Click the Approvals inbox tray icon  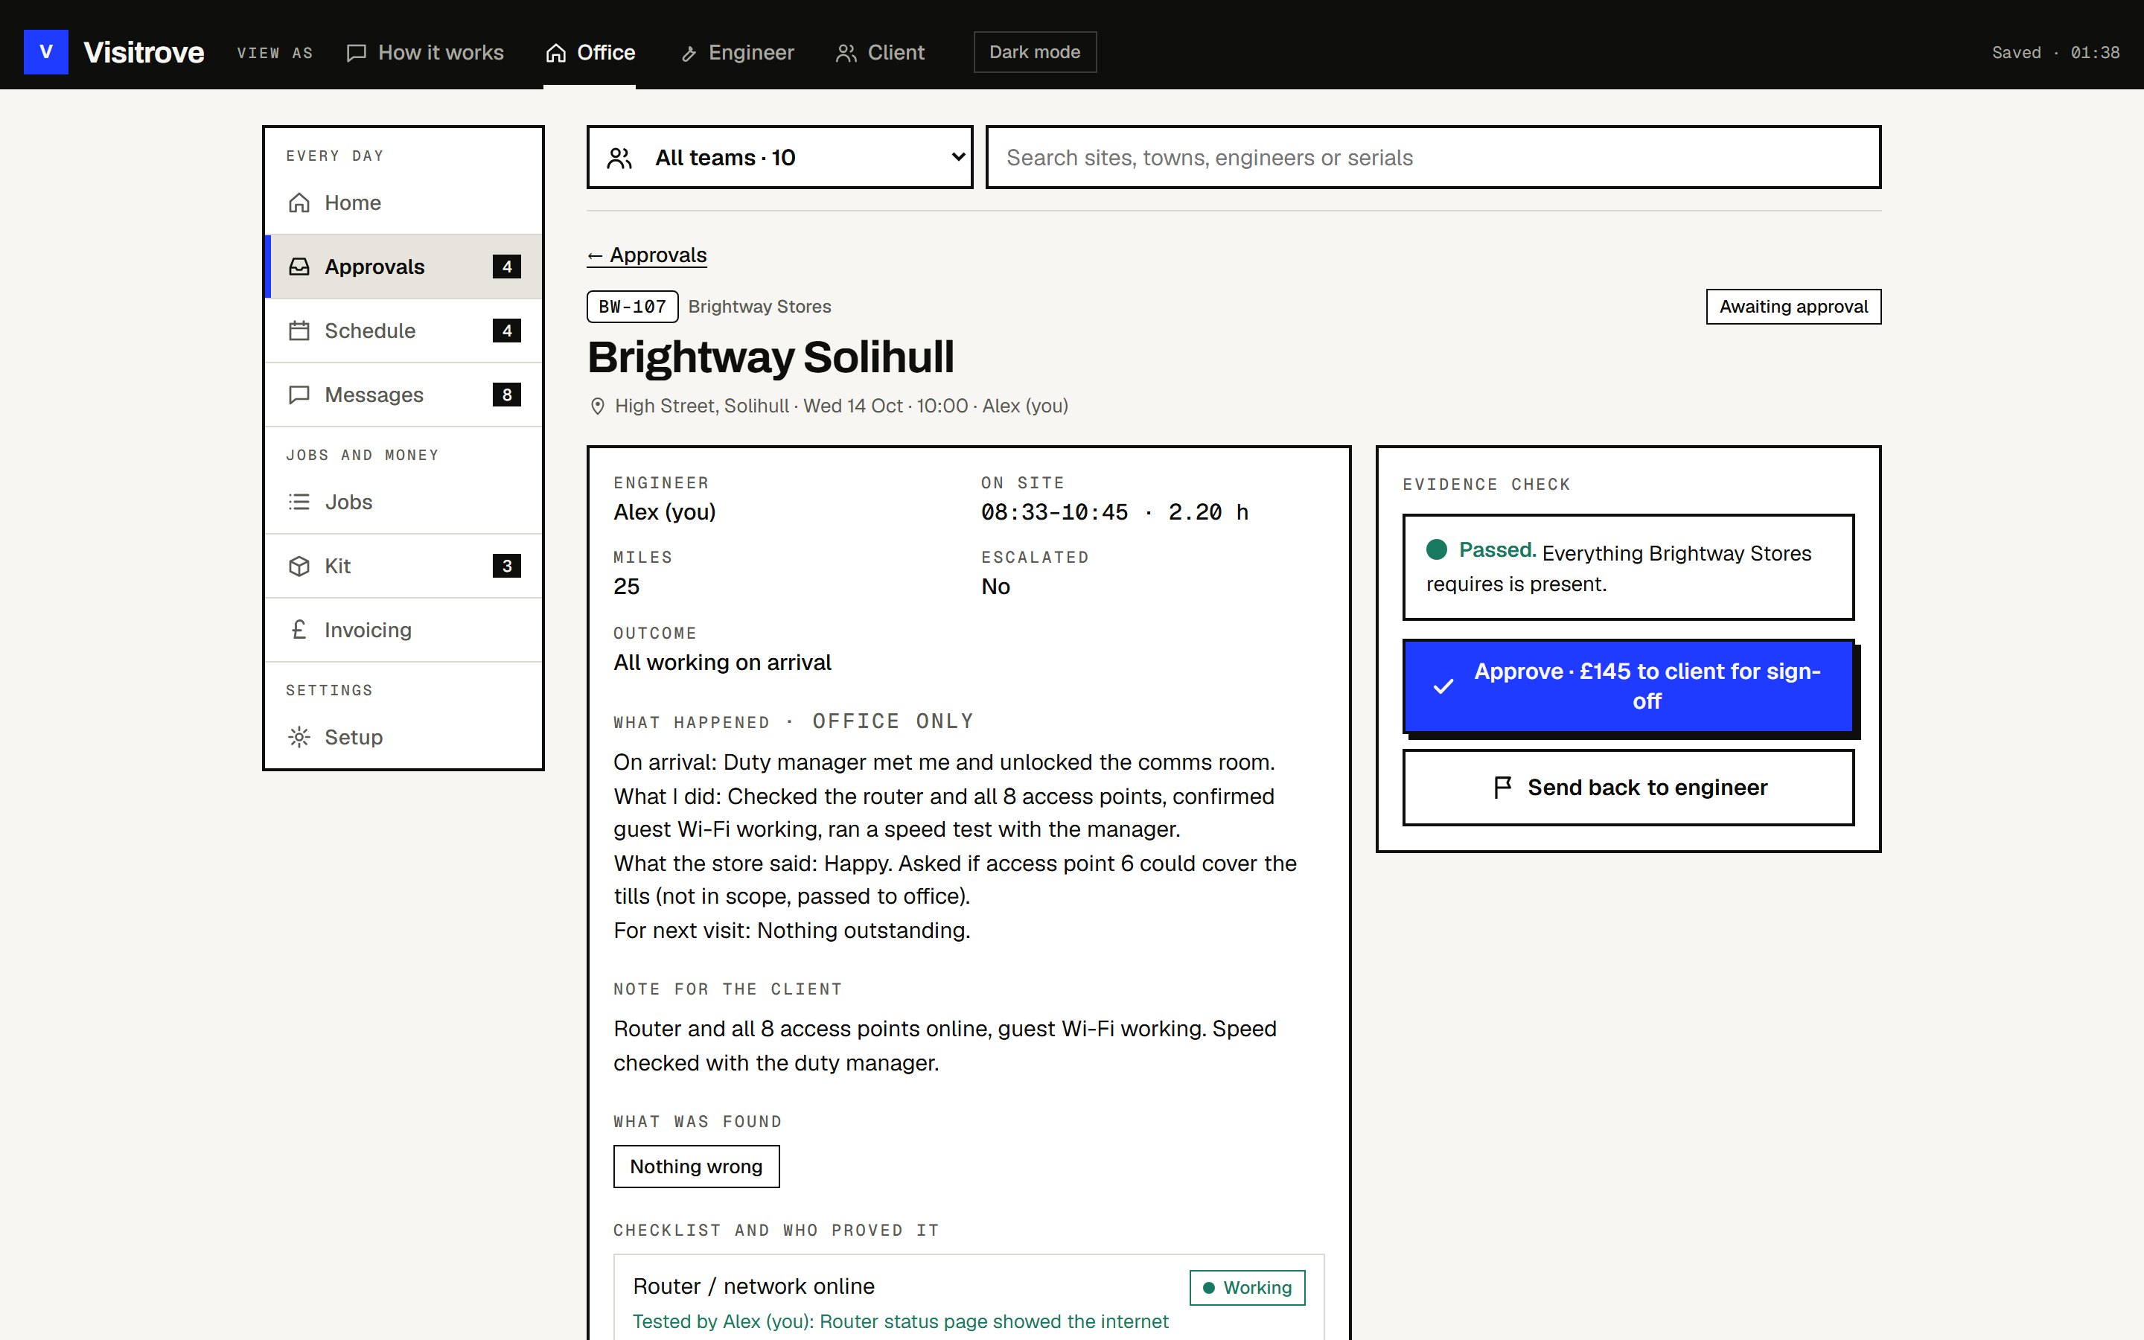299,267
